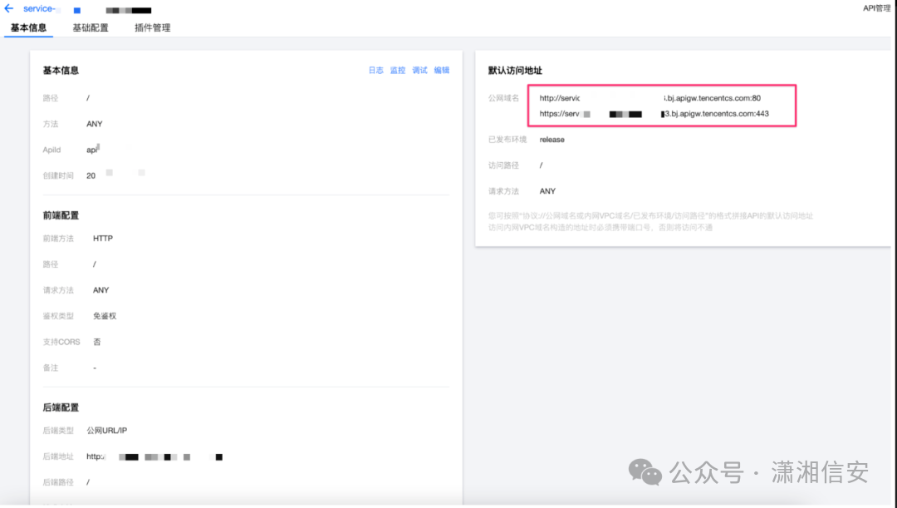
Task: Click 调试 to debug the API
Action: 419,70
